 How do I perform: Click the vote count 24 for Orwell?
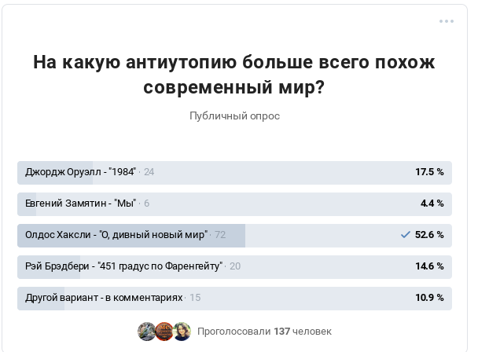click(149, 172)
